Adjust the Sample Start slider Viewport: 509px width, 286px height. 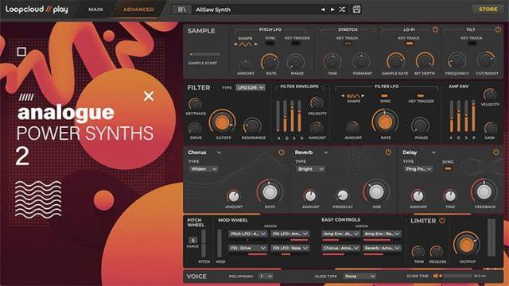tap(205, 54)
